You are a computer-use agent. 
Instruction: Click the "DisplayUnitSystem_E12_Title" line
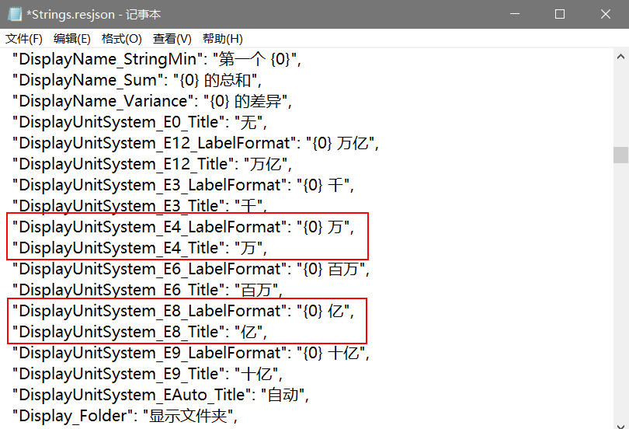[x=152, y=164]
